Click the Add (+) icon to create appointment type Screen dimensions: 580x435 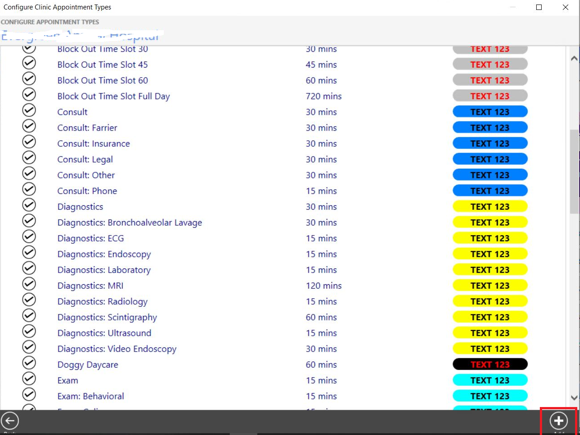558,421
